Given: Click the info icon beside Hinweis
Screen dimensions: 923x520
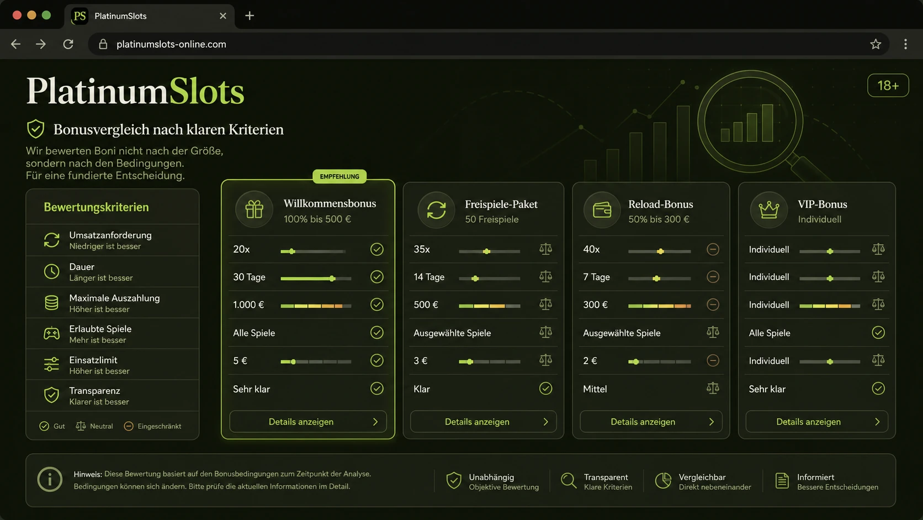Looking at the screenshot, I should [50, 479].
